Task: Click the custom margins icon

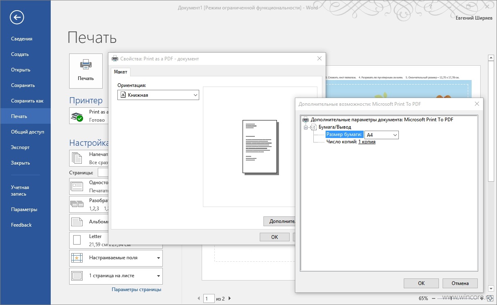Action: pyautogui.click(x=77, y=258)
